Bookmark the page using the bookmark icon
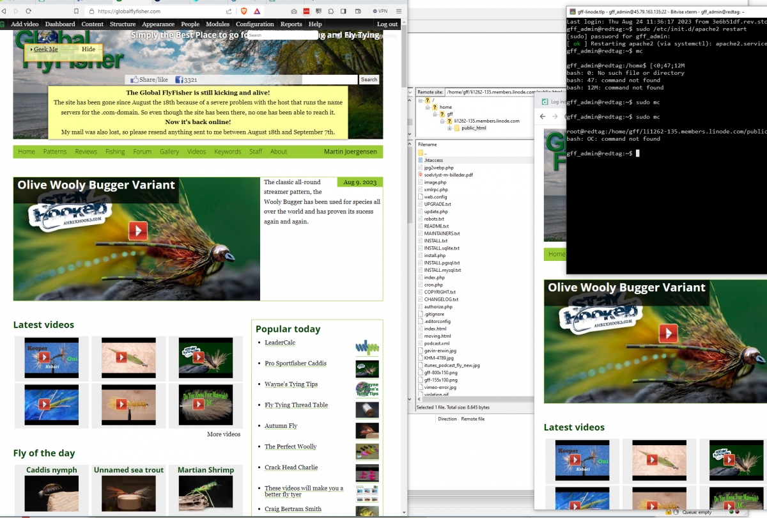This screenshot has height=518, width=767. (77, 12)
